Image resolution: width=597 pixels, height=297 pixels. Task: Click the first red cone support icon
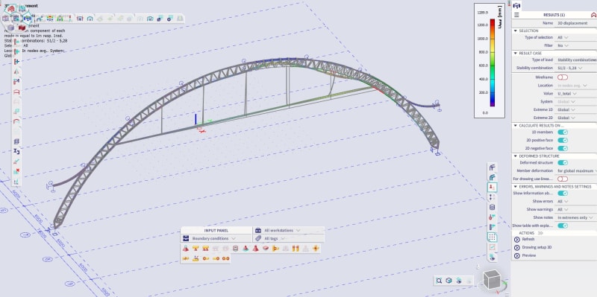[185, 249]
